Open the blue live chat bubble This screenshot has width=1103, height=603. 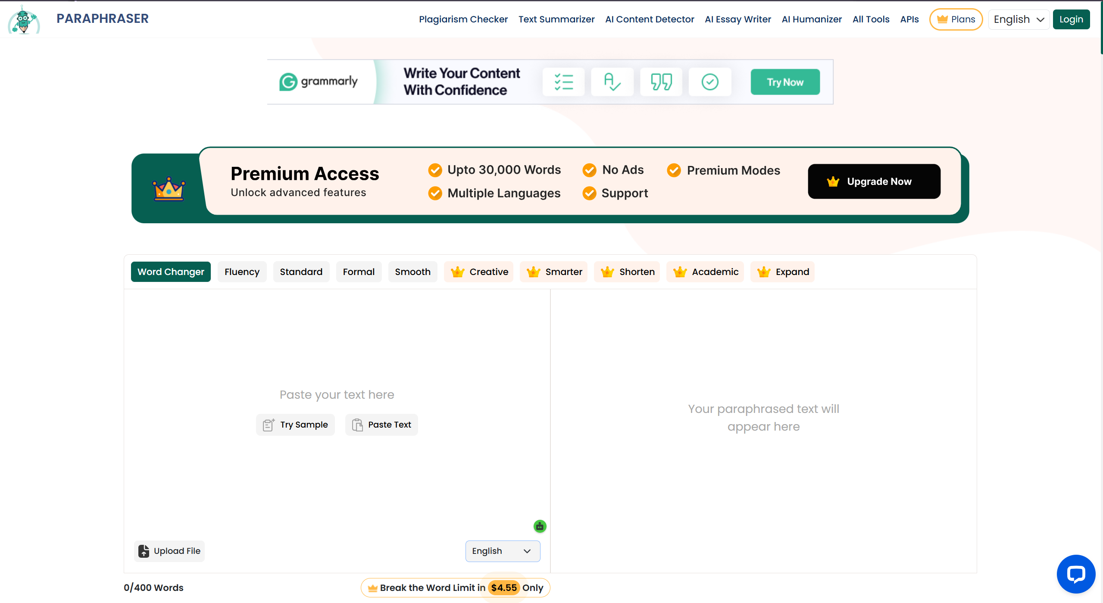click(x=1076, y=574)
